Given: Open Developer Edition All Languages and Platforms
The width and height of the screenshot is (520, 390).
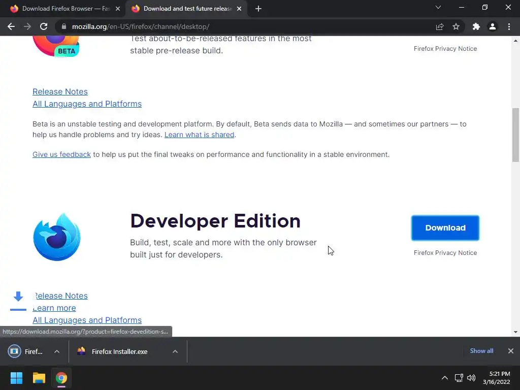Looking at the screenshot, I should pyautogui.click(x=87, y=320).
